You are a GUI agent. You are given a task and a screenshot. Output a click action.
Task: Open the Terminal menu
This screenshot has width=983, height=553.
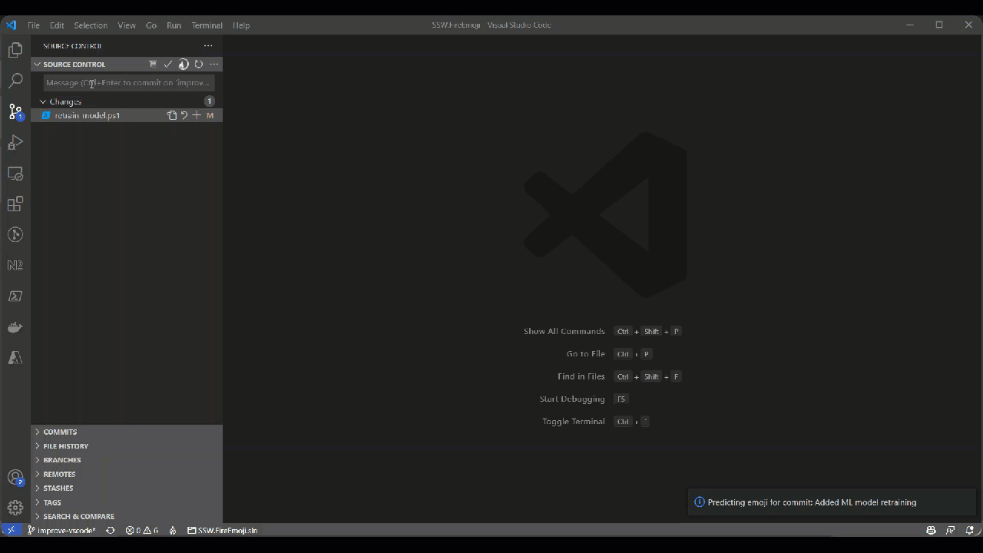pyautogui.click(x=207, y=25)
